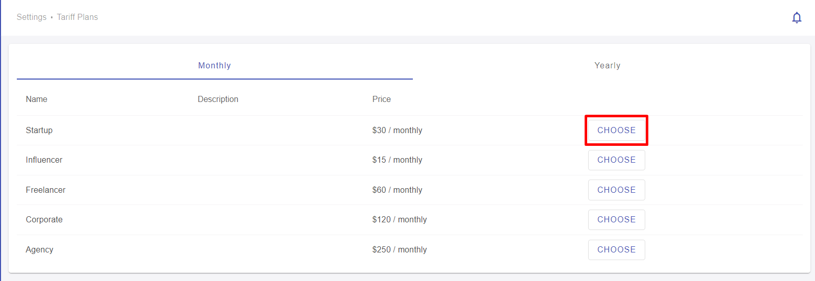Viewport: 815px width, 281px height.
Task: Click the Price column header
Action: click(382, 99)
